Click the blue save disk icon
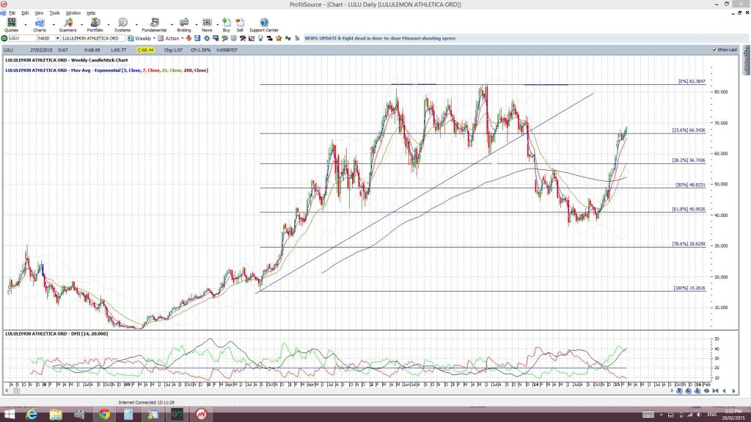The image size is (751, 422). click(x=197, y=38)
